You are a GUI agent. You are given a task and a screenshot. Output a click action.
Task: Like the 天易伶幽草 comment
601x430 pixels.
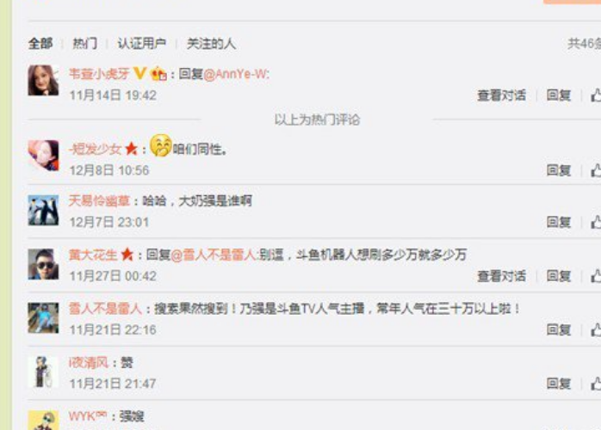[596, 222]
